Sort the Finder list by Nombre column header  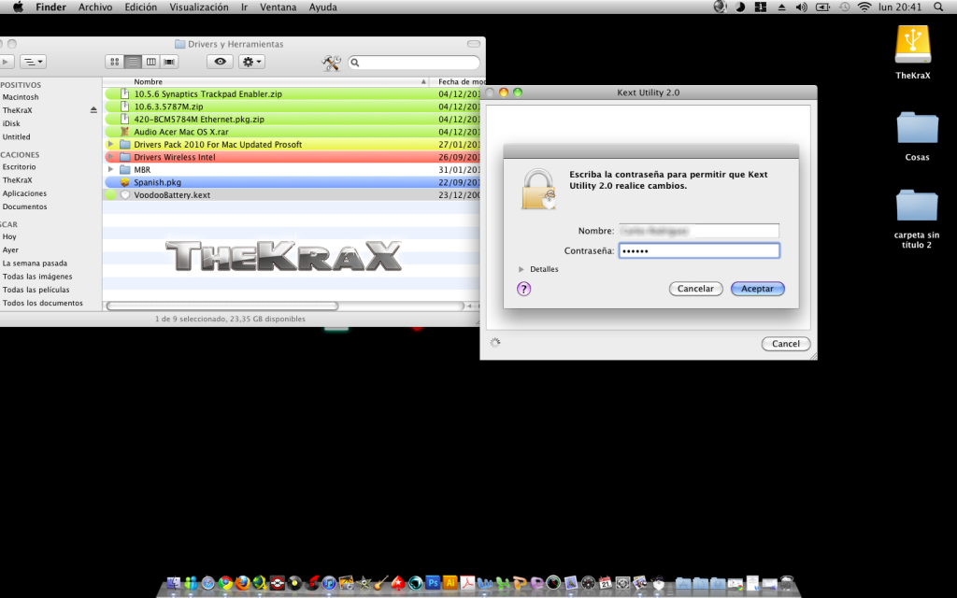[266, 82]
